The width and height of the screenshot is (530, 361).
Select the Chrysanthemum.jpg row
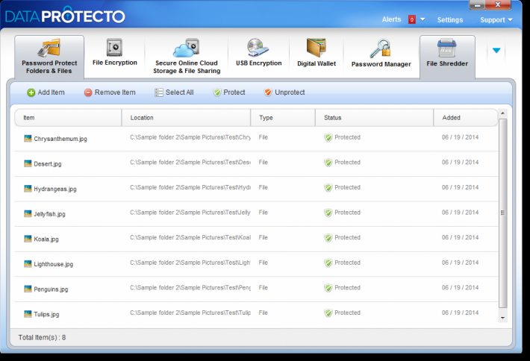coord(256,139)
